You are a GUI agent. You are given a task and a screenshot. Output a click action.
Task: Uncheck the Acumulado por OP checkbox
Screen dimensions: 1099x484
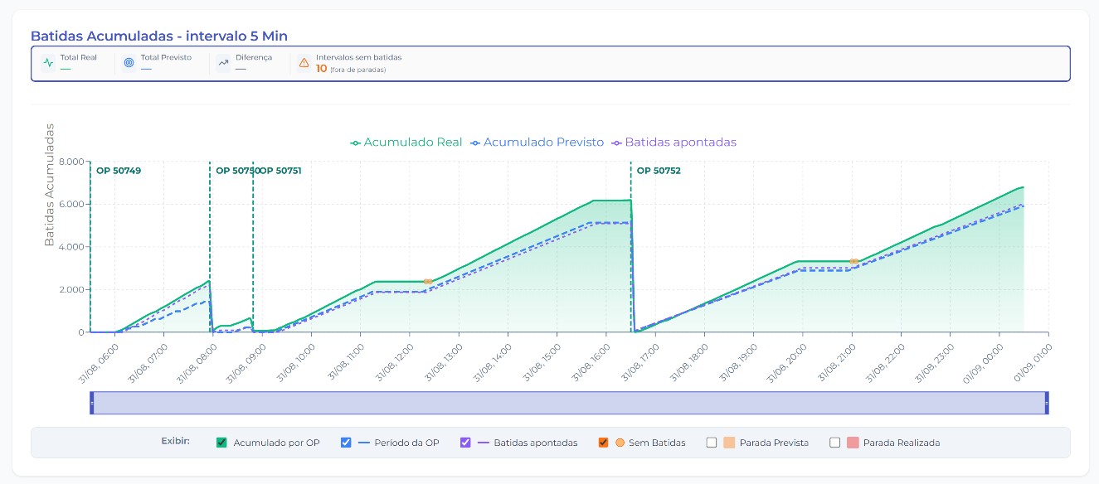click(x=221, y=443)
